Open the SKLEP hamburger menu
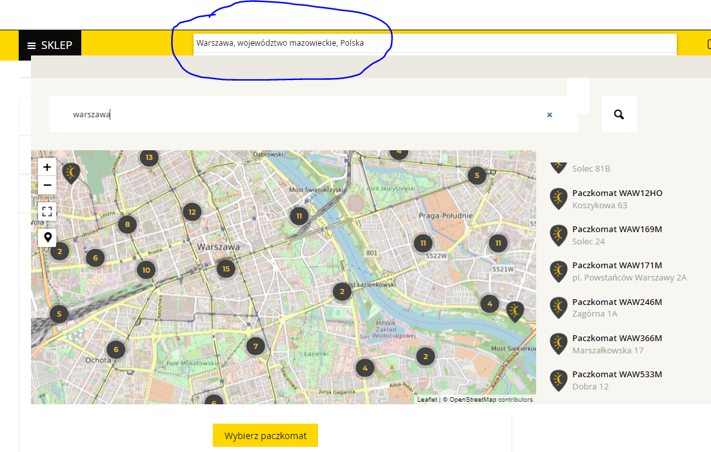Screen dimensions: 711x452 (50, 46)
